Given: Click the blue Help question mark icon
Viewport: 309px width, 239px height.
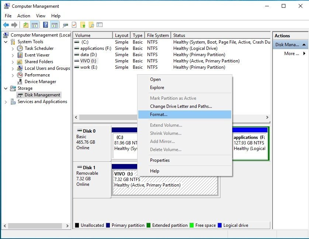Looking at the screenshot, I should pyautogui.click(x=45, y=25).
